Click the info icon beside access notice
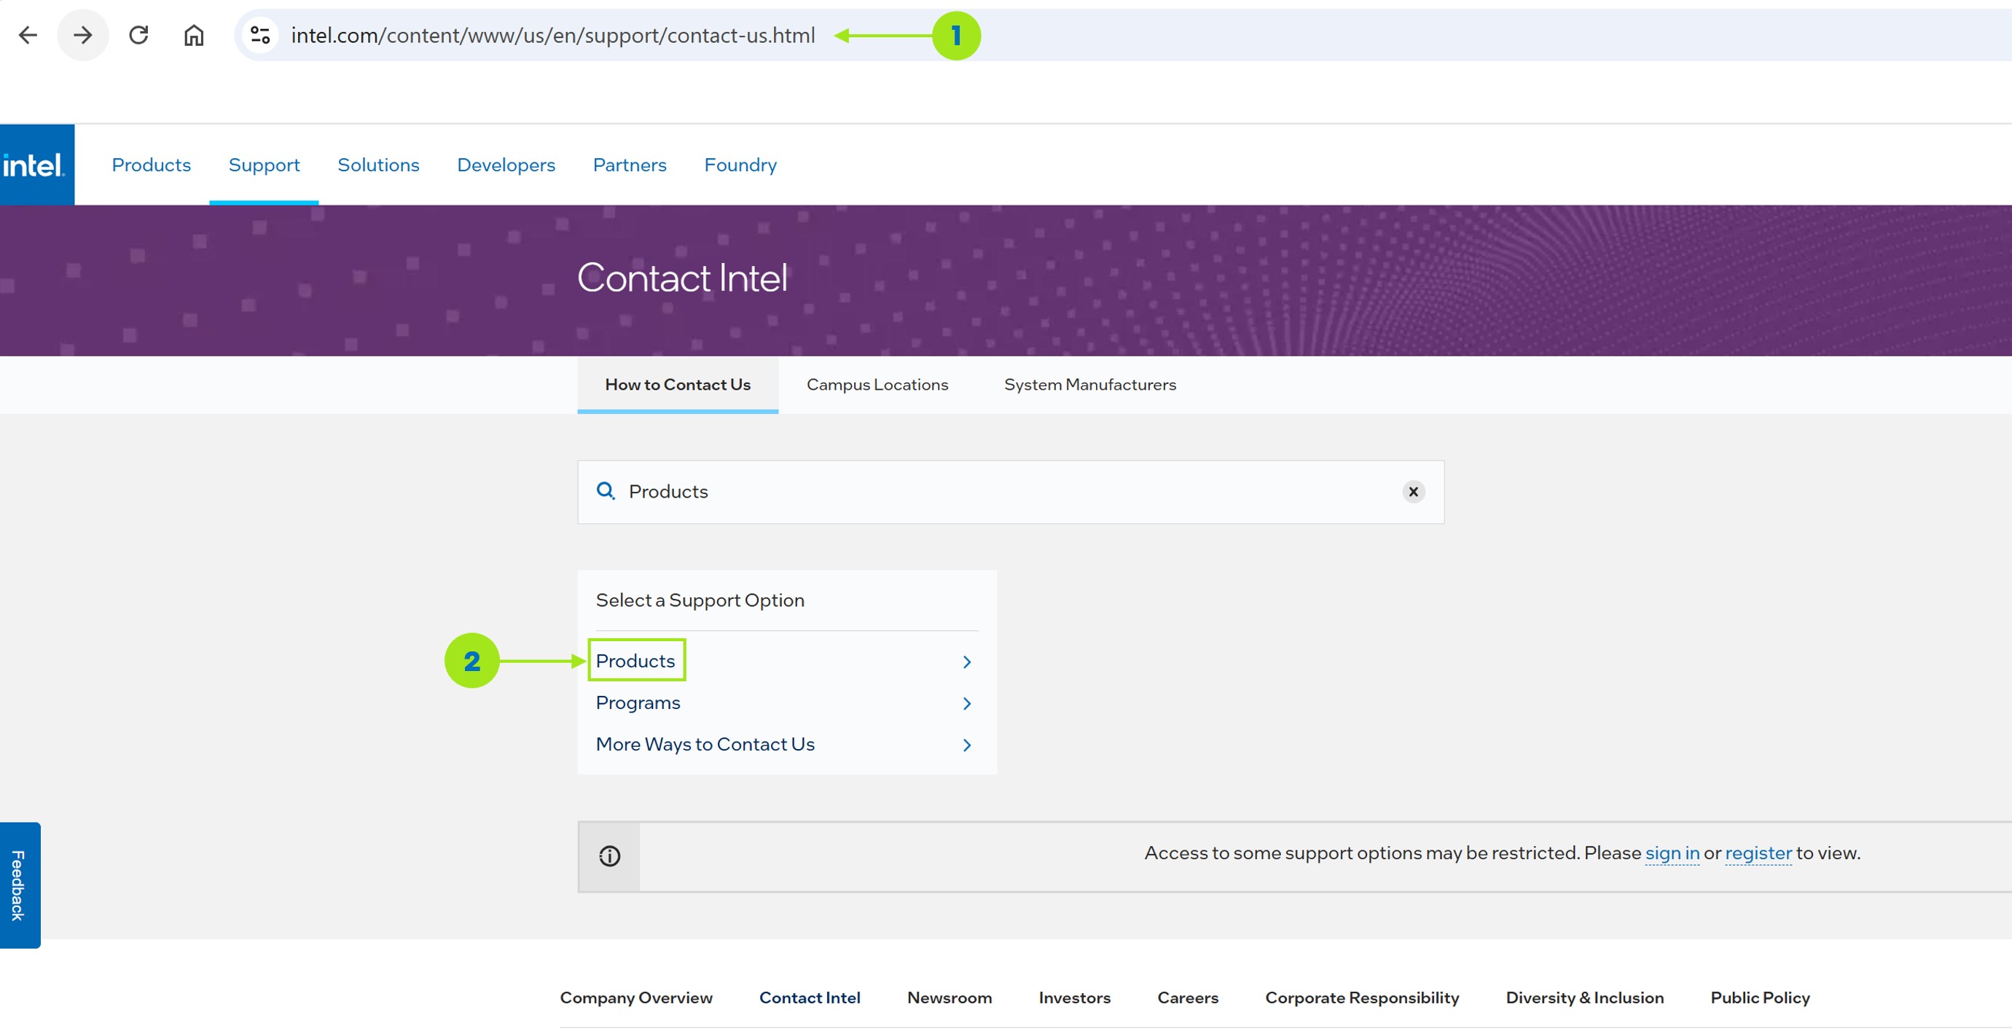2012x1031 pixels. [x=609, y=856]
